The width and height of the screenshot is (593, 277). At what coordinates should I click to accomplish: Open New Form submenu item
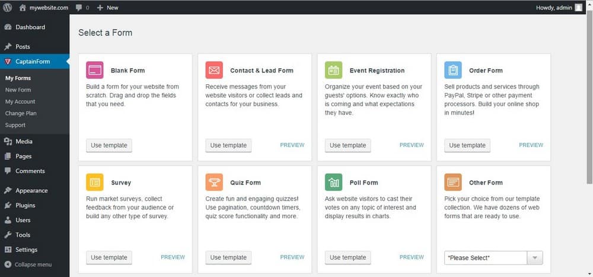pyautogui.click(x=18, y=90)
